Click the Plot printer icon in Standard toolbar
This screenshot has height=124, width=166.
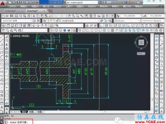pyautogui.click(x=17, y=16)
